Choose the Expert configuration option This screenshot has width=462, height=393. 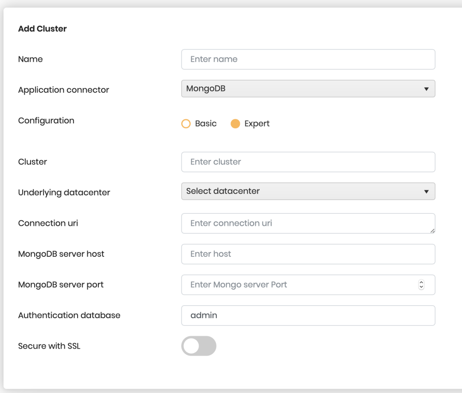pos(235,124)
